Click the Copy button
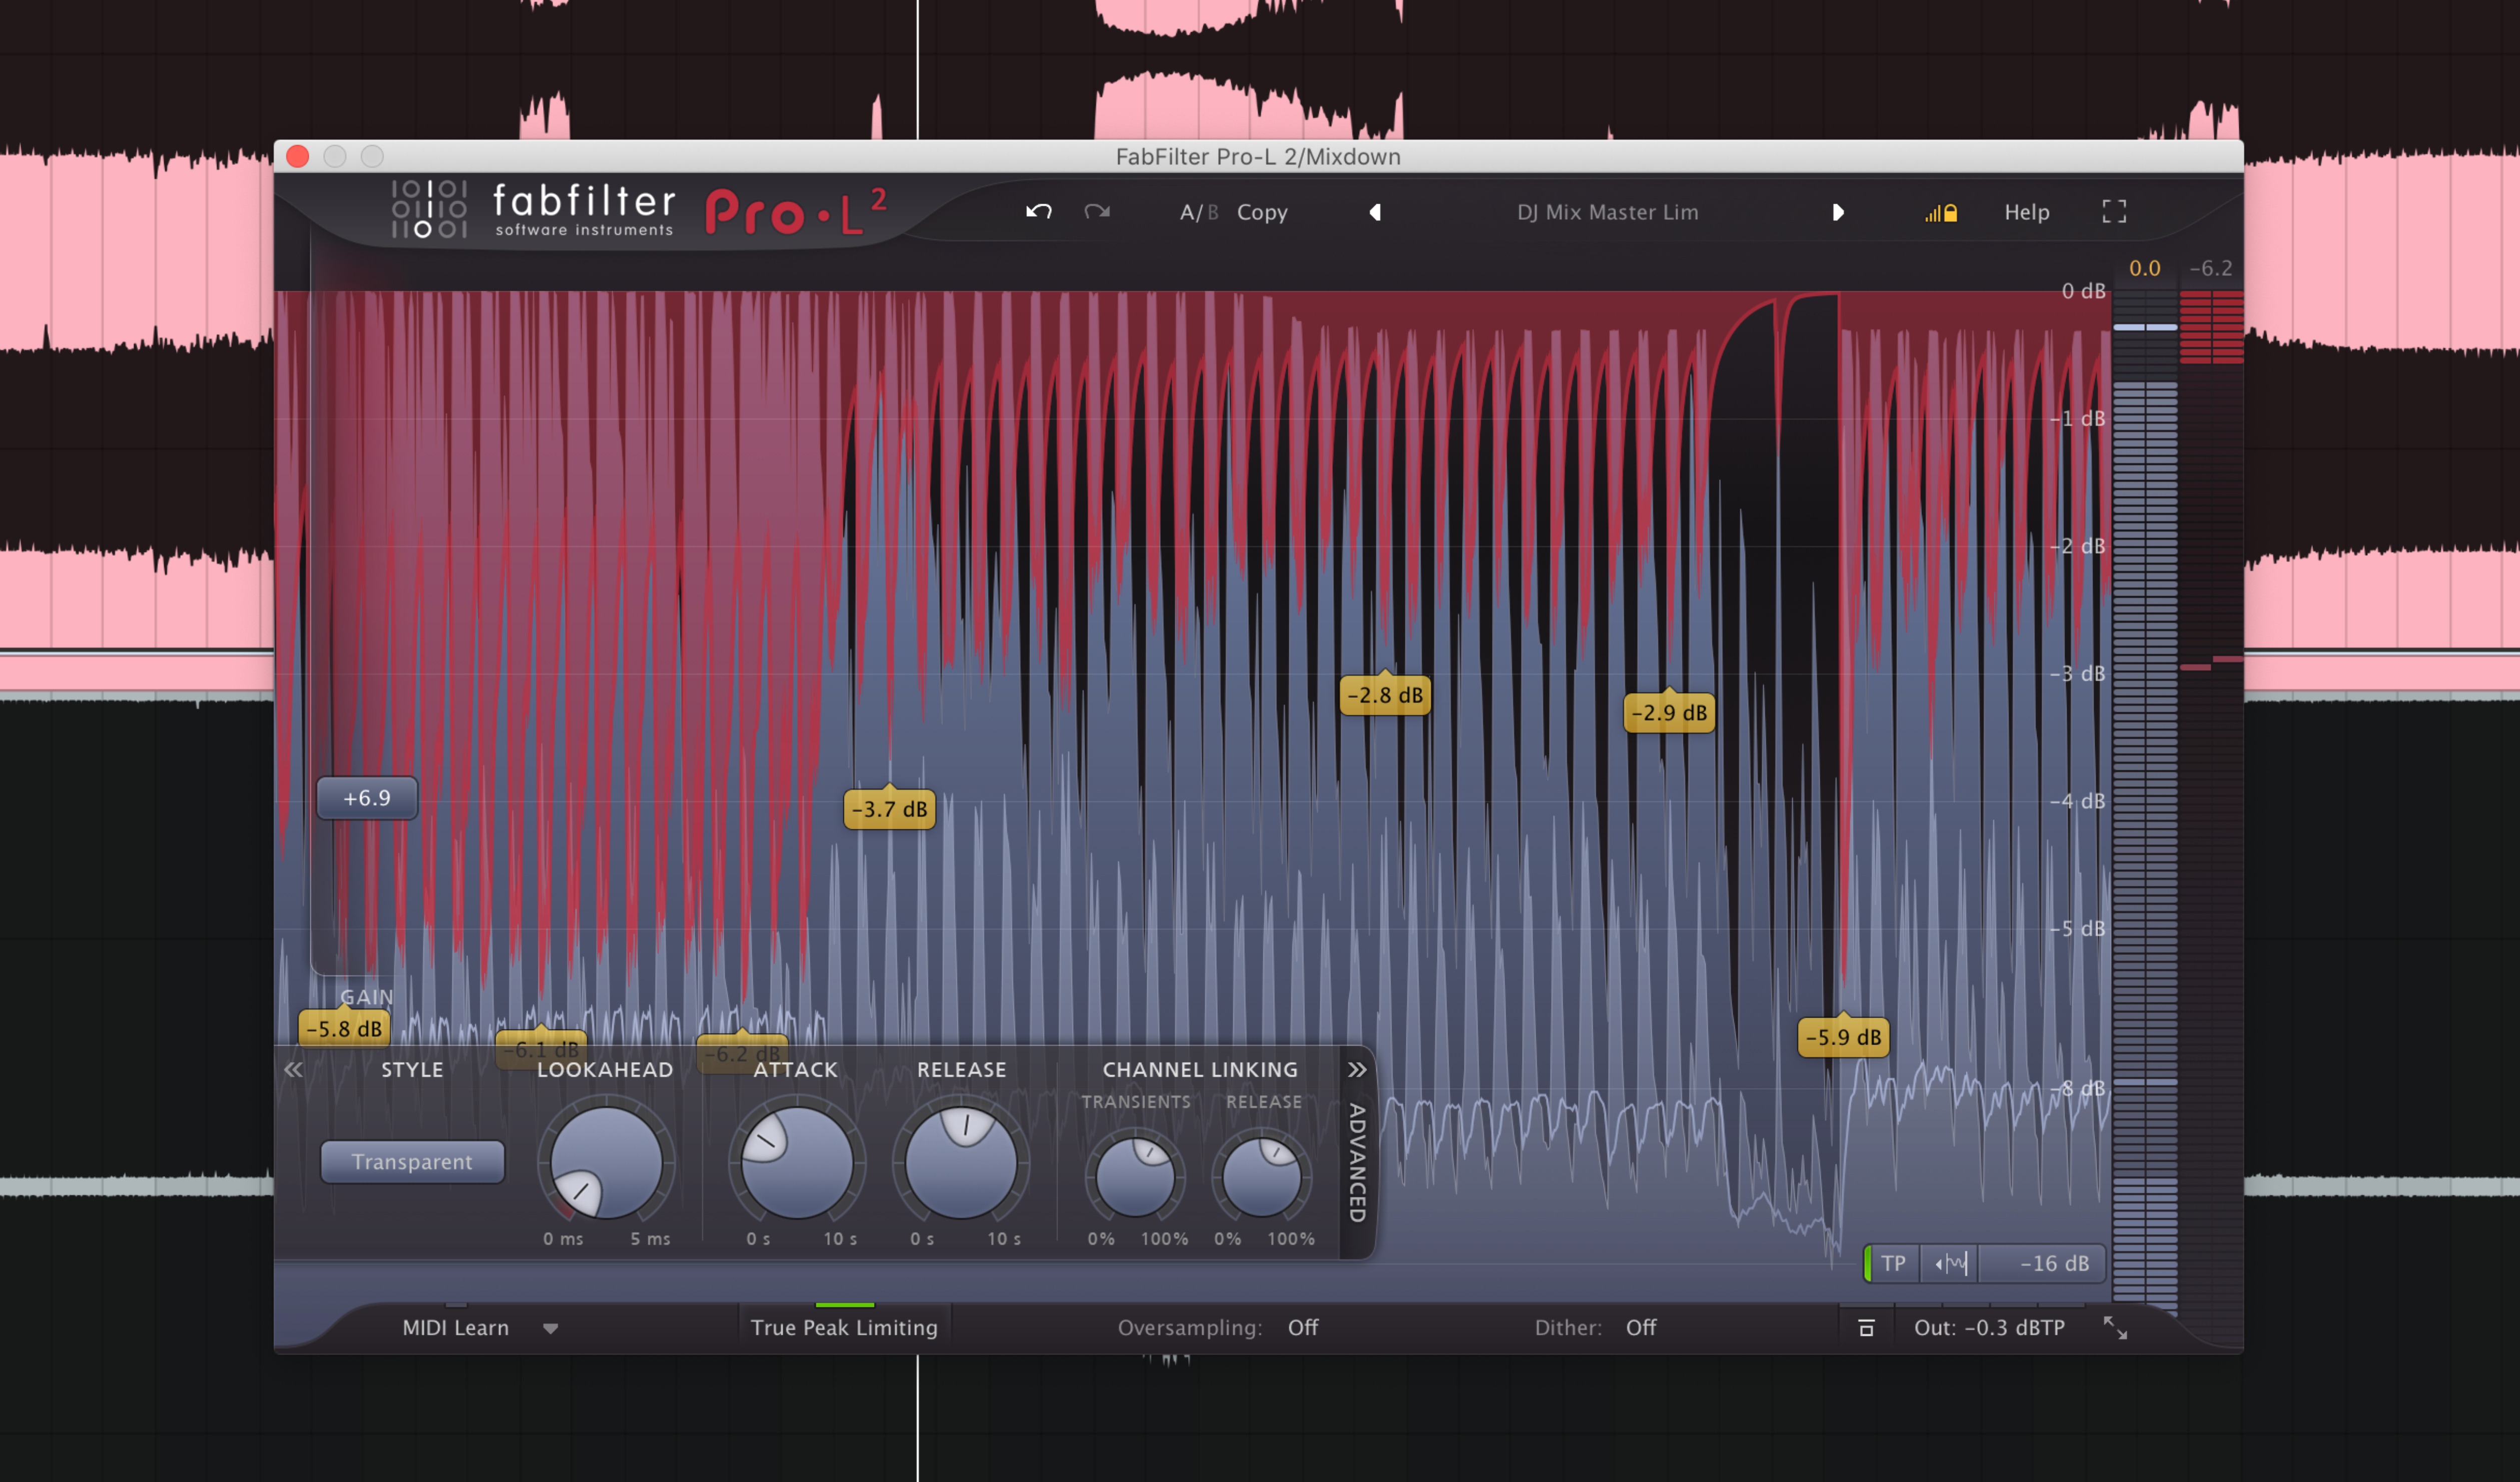Viewport: 2520px width, 1482px height. click(1261, 212)
